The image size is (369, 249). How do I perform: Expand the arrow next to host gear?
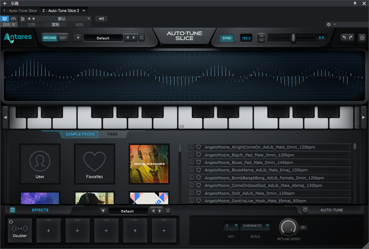pyautogui.click(x=335, y=25)
